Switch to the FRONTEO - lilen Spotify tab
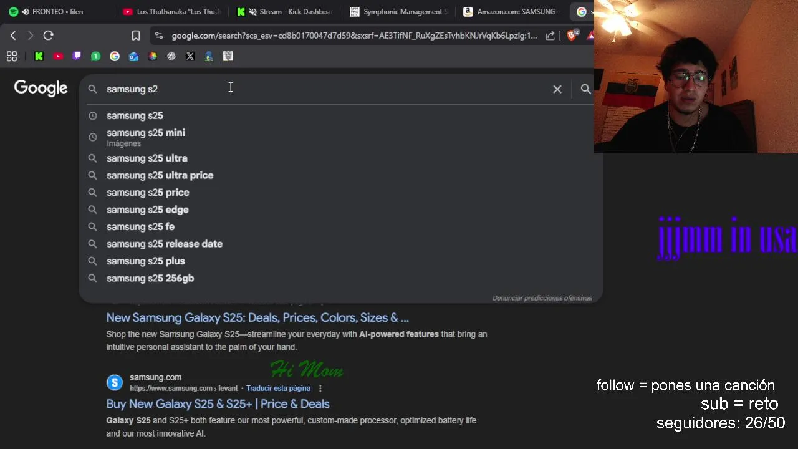This screenshot has width=798, height=449. [57, 12]
